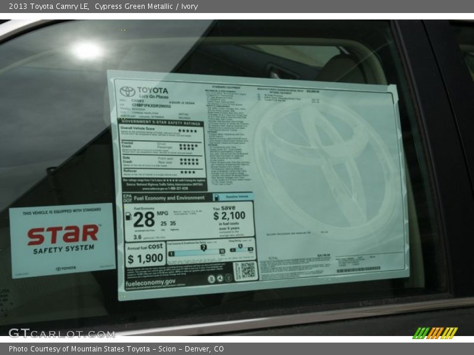The height and width of the screenshot is (355, 474).
Task: Click the fuel pump icon beside 28 MPG
Action: click(129, 217)
